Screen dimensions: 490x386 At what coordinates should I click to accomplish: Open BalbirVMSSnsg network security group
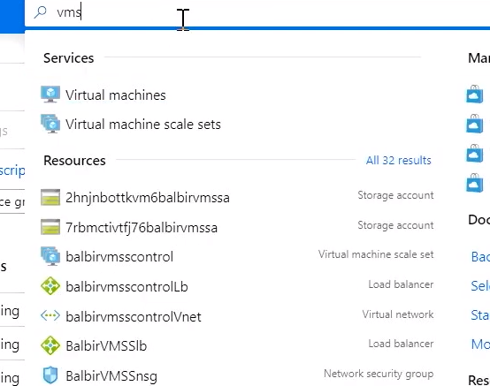111,376
